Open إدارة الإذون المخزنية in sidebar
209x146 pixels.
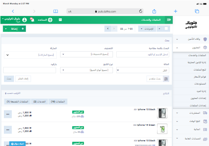(x=197, y=62)
